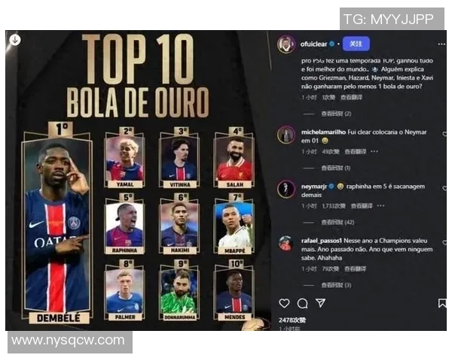Viewport: 452px width, 361px height.
Task: Open comment bubble icon below comments
Action: [x=302, y=303]
